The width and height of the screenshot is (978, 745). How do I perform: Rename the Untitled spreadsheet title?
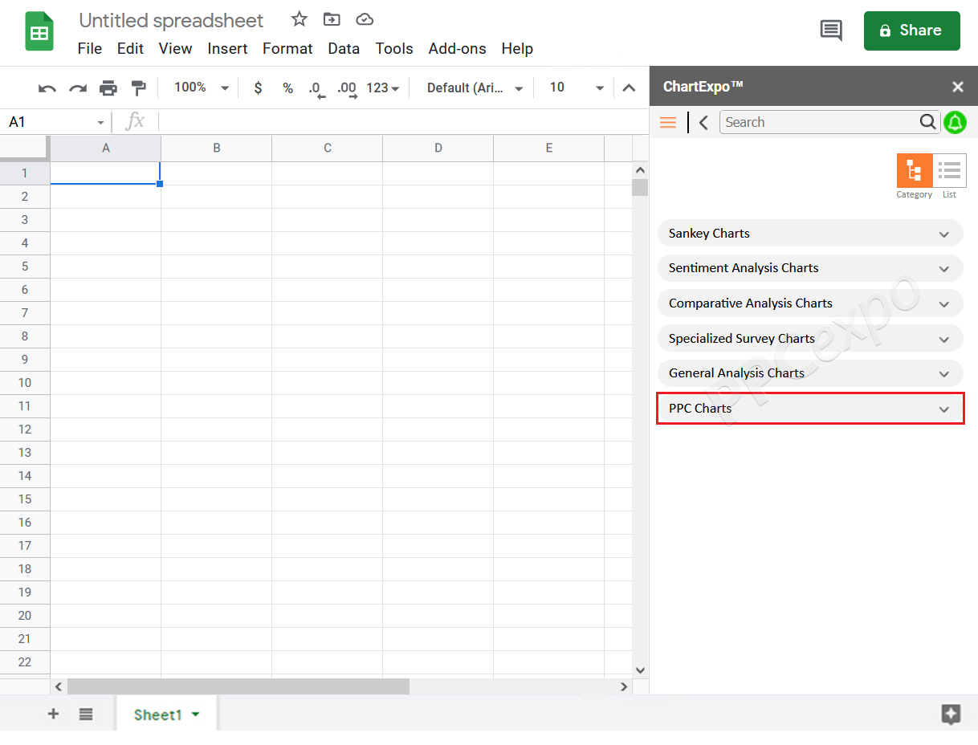(171, 20)
